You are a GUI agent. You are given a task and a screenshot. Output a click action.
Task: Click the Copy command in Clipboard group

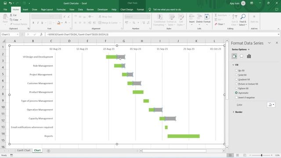pyautogui.click(x=14, y=20)
